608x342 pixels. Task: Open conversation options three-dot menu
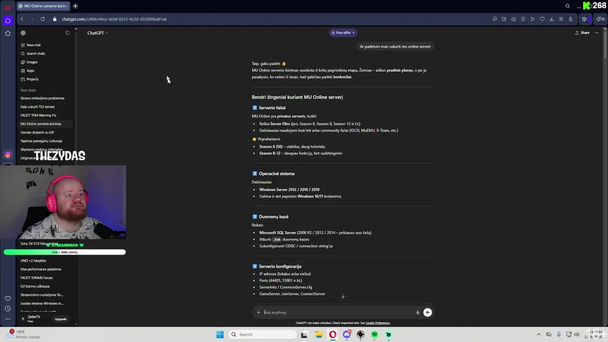[597, 33]
